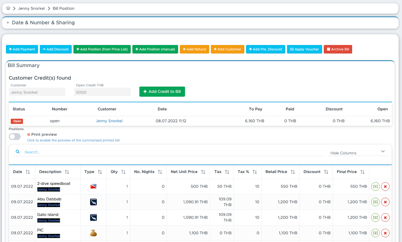Image resolution: width=402 pixels, height=242 pixels.
Task: Open Jenny Snorkel breadcrumb
Action: pyautogui.click(x=31, y=8)
